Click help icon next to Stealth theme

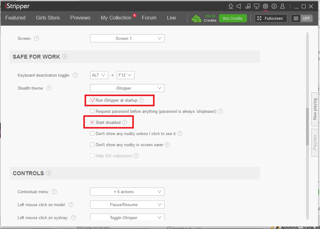point(49,88)
